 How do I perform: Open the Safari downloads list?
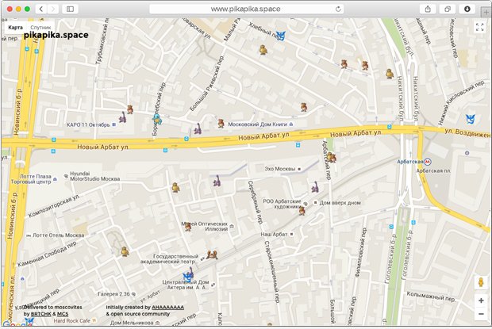(467, 9)
